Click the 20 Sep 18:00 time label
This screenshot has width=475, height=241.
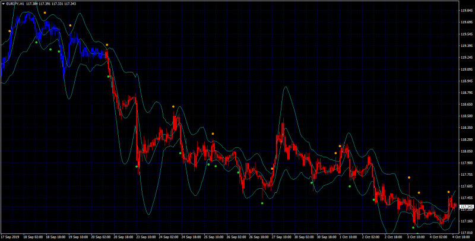(123, 236)
